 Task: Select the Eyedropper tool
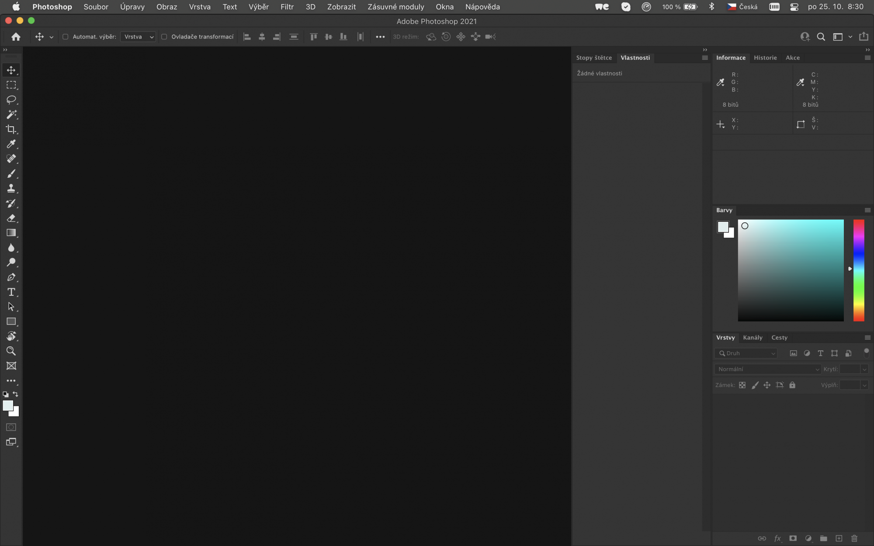(11, 144)
